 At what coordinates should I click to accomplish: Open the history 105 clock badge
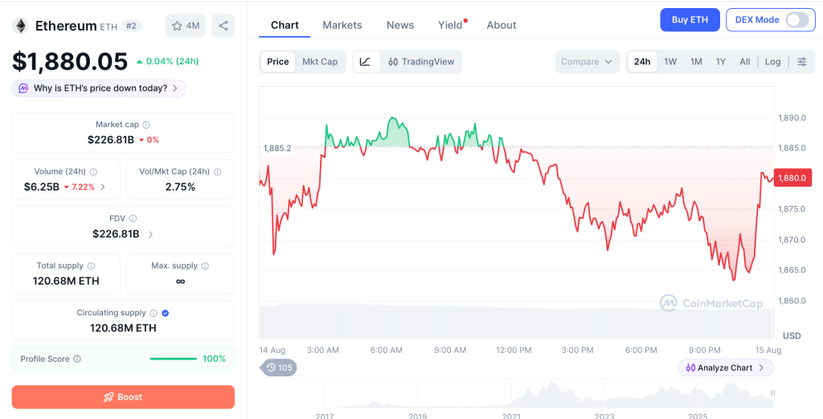[x=279, y=368]
